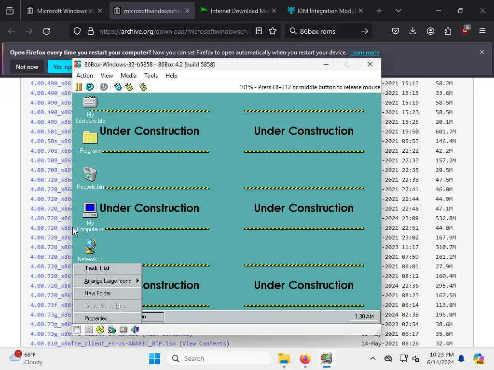
Task: Open the Action menu in 86Box
Action: pos(84,76)
